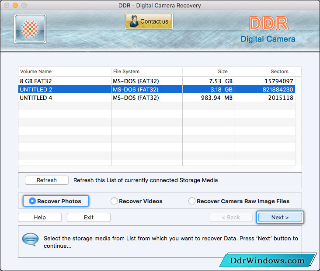320x271 pixels.
Task: Minimize the window with the yellow button
Action: coord(15,5)
